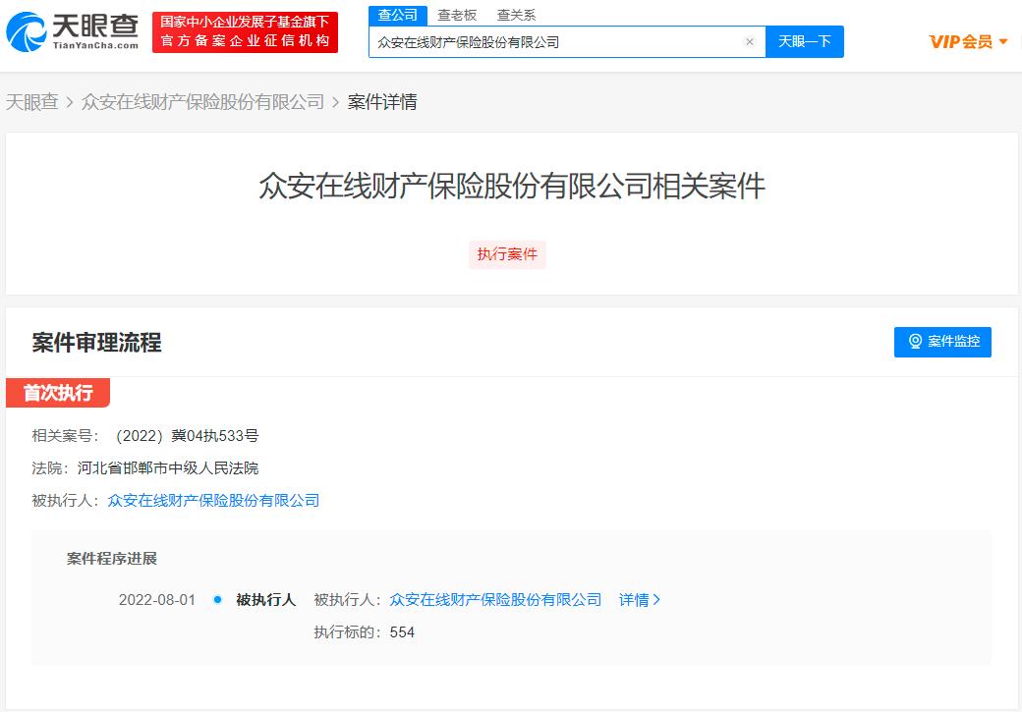Select the 执行标的 value 554
Image resolution: width=1022 pixels, height=712 pixels.
[402, 631]
